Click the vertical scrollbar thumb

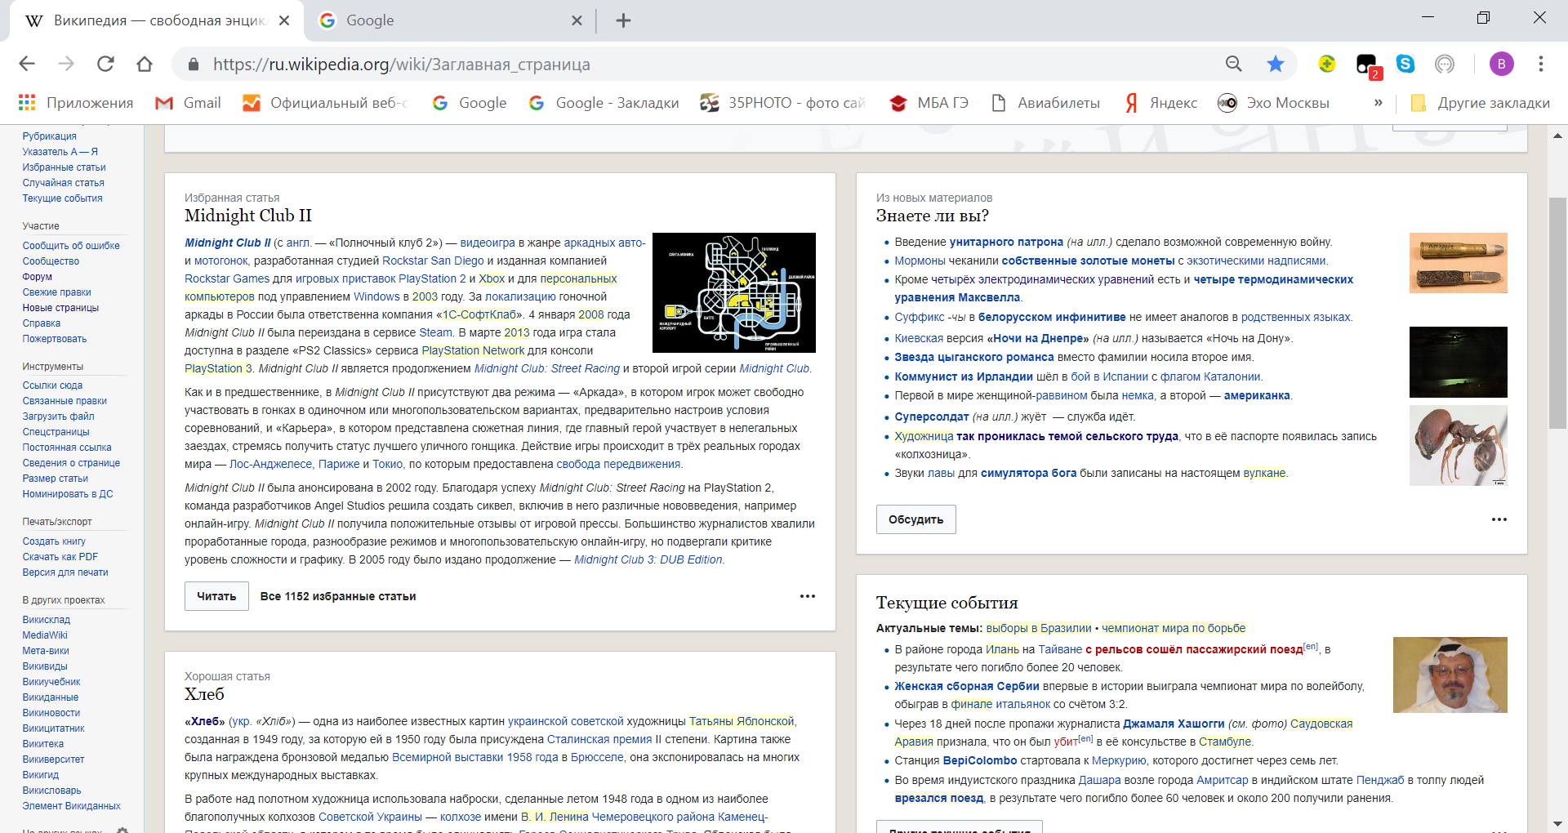click(x=1558, y=312)
